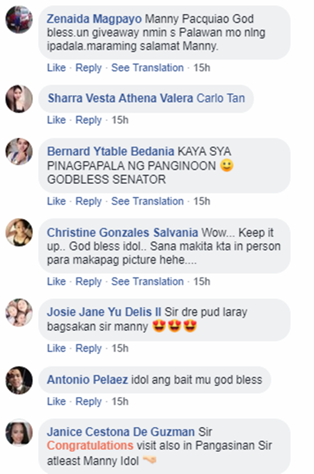Open Josie Jane Yu Delis II's avatar
Screen dimensions: 314x474
tap(19, 312)
